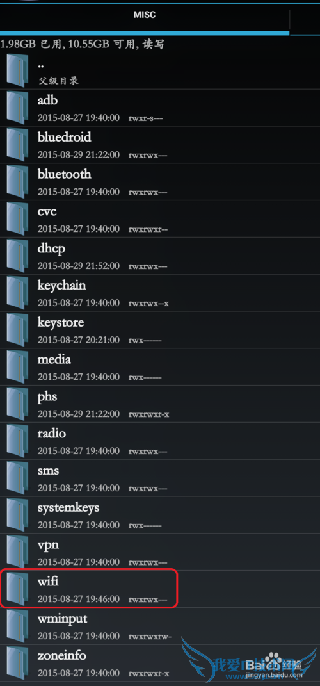
Task: Select the wminput folder entry
Action: coord(160,626)
